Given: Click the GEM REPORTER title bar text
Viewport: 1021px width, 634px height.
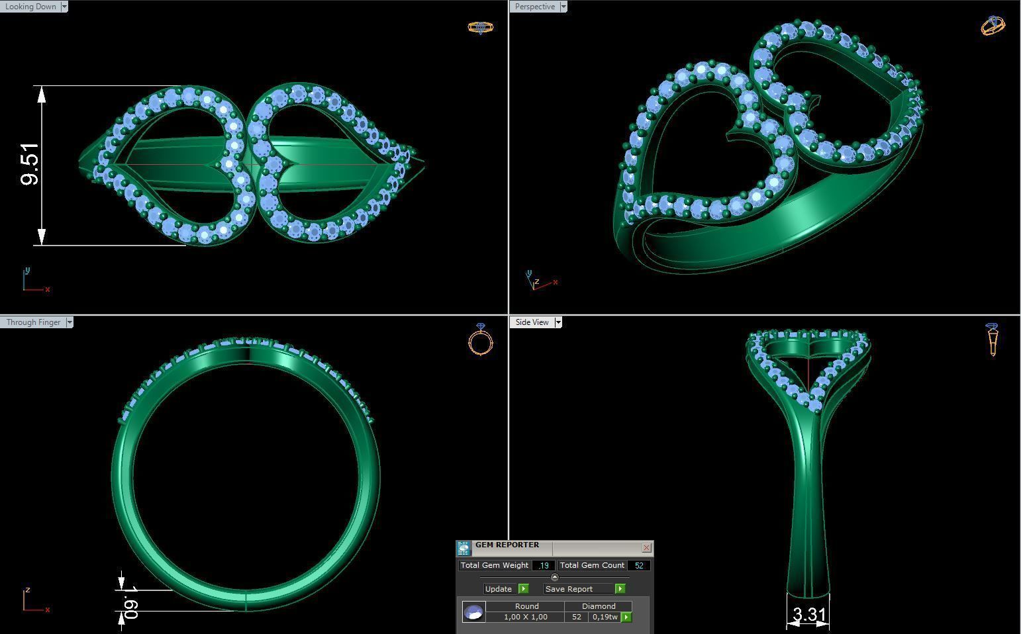Looking at the screenshot, I should (x=507, y=545).
